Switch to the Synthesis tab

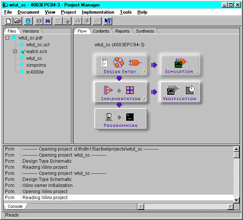click(x=145, y=31)
